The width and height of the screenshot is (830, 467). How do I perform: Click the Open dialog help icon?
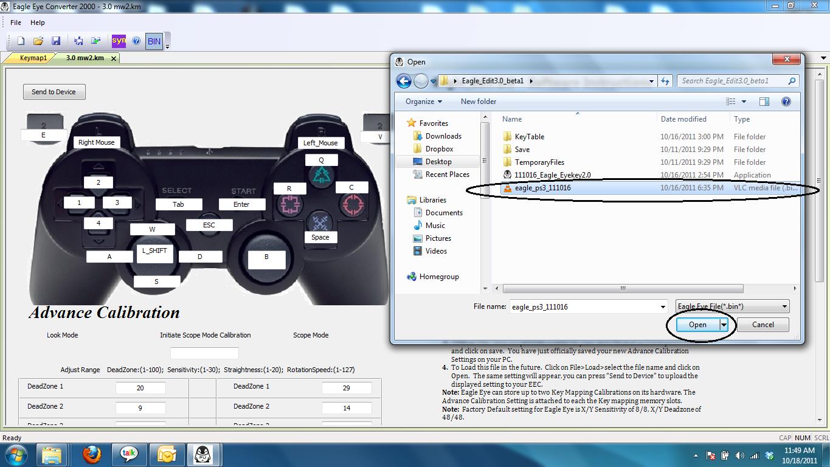[786, 102]
